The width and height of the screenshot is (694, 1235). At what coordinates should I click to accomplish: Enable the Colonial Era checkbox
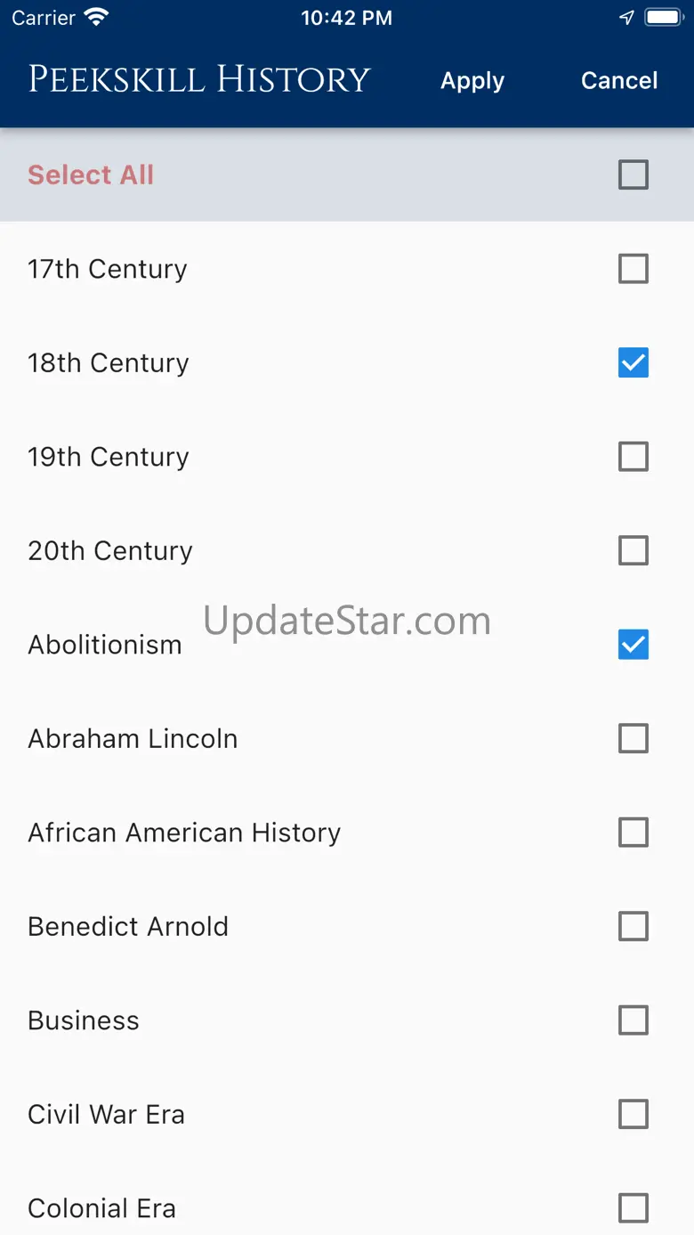point(633,1208)
